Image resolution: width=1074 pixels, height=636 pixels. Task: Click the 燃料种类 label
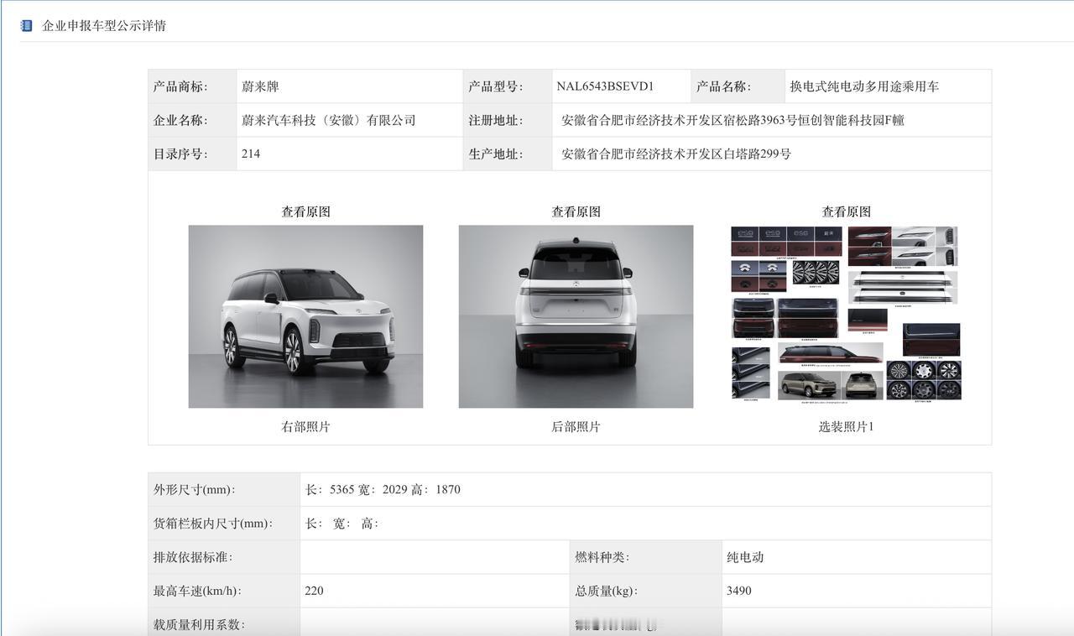coord(602,557)
